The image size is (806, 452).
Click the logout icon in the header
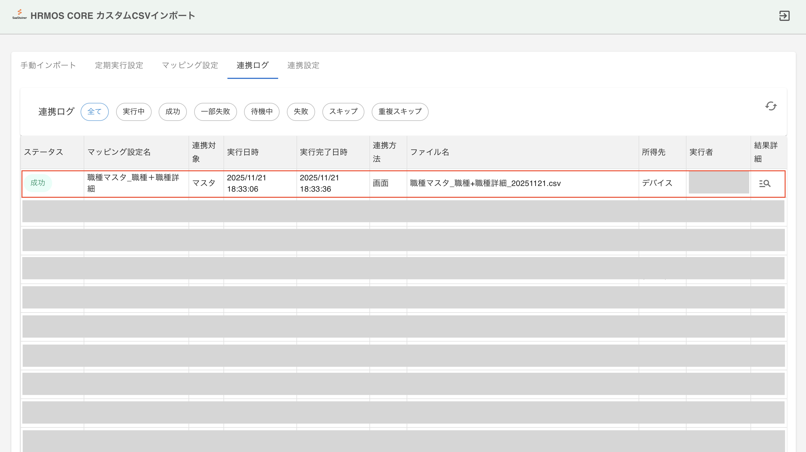pyautogui.click(x=784, y=16)
